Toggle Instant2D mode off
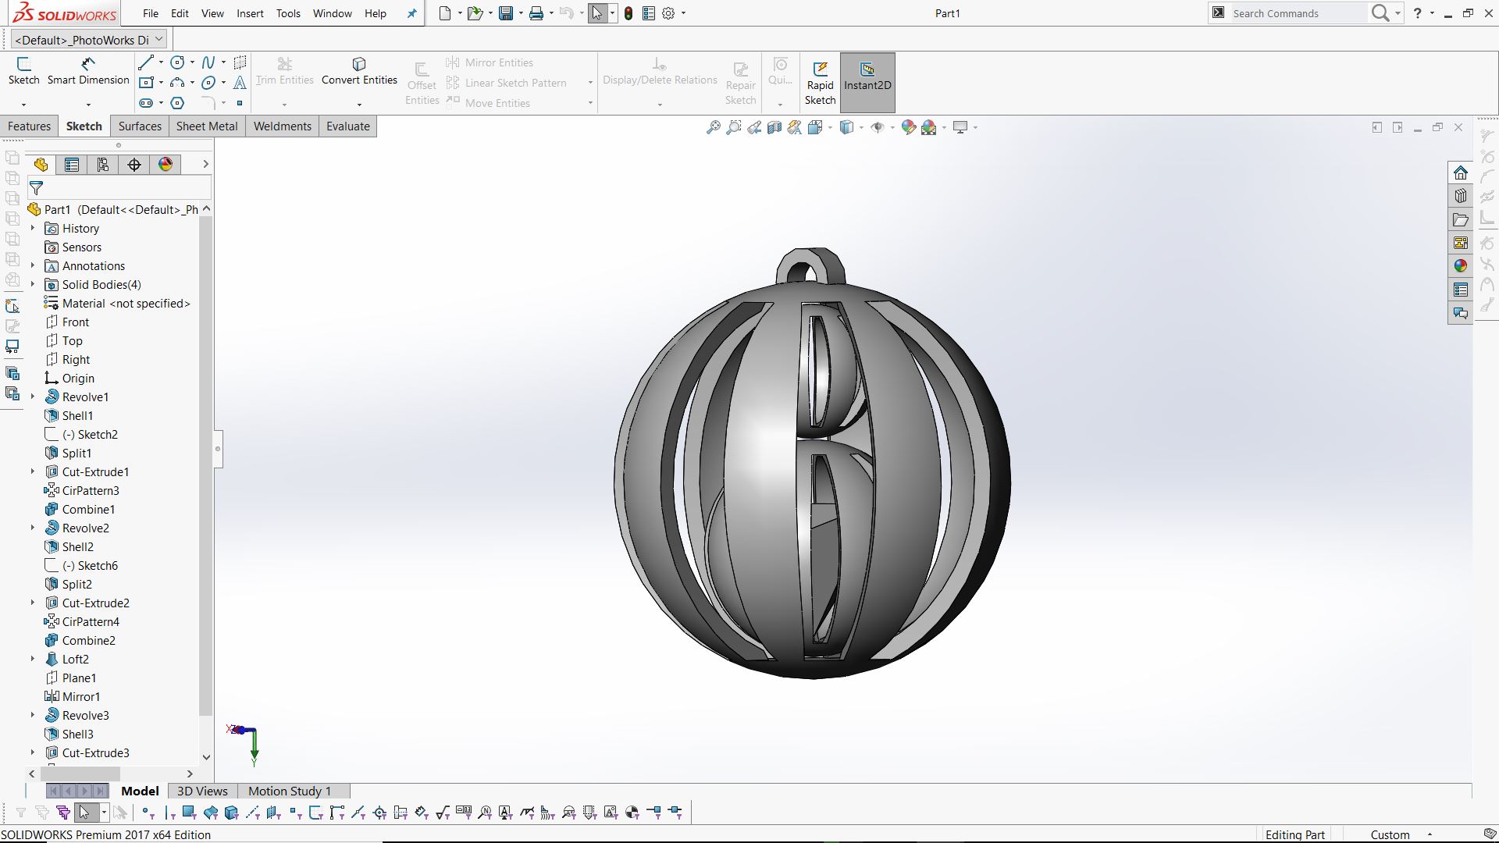Viewport: 1499px width, 843px height. pyautogui.click(x=867, y=83)
